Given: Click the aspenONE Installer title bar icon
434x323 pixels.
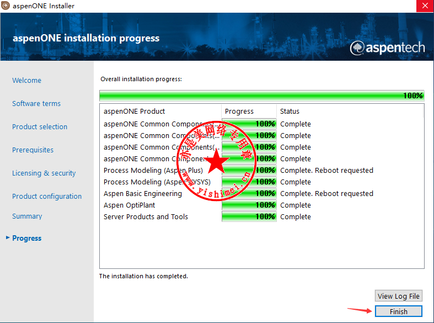Looking at the screenshot, I should [x=6, y=6].
